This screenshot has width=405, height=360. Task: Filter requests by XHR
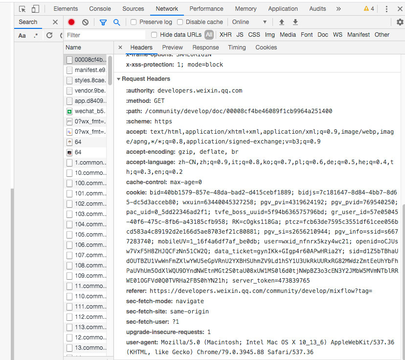[x=225, y=35]
